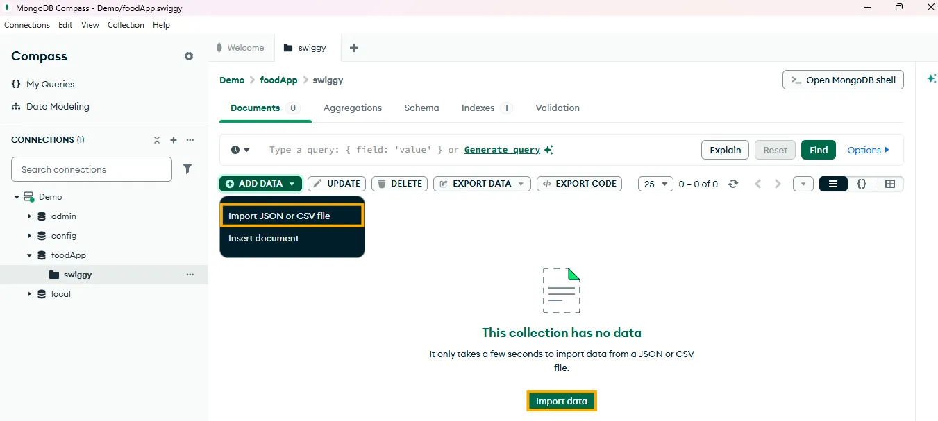The height and width of the screenshot is (421, 938).
Task: Switch to the Validation tab
Action: point(558,108)
